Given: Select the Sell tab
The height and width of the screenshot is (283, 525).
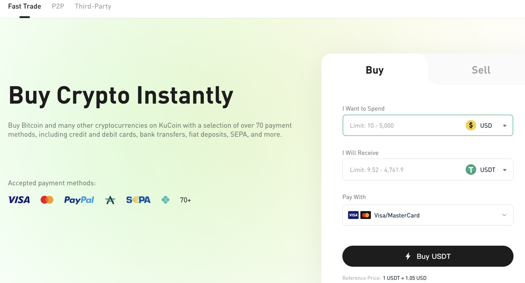Looking at the screenshot, I should point(481,70).
